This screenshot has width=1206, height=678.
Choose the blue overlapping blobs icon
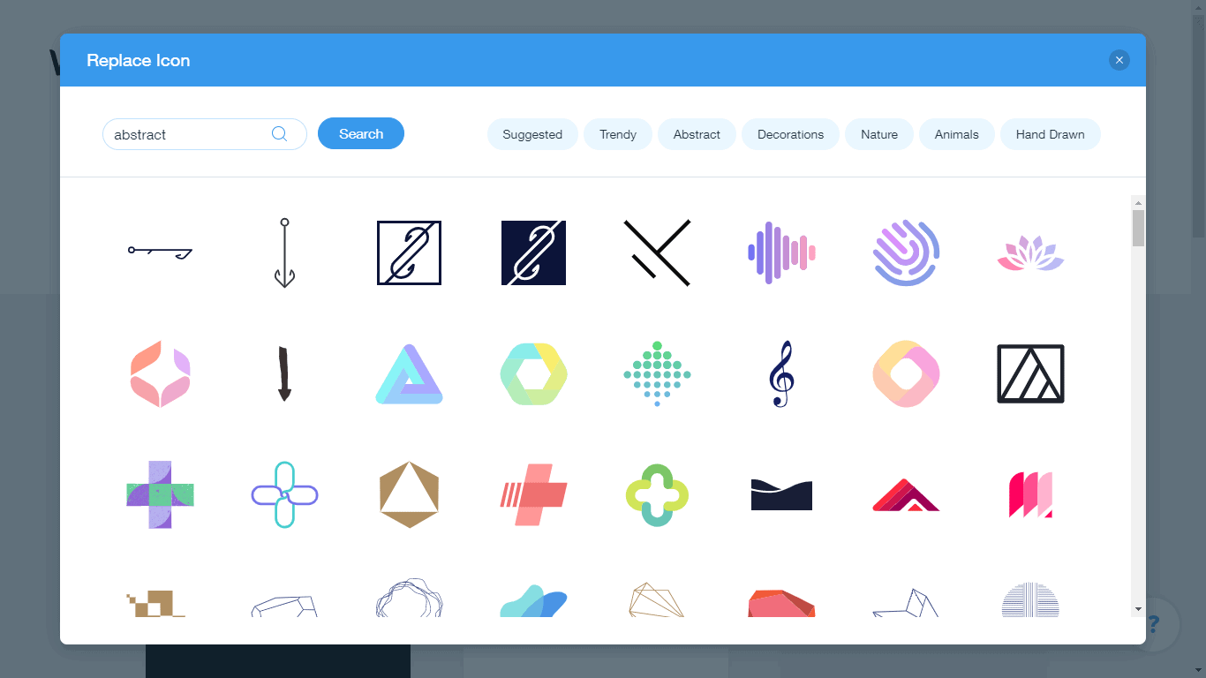point(533,600)
